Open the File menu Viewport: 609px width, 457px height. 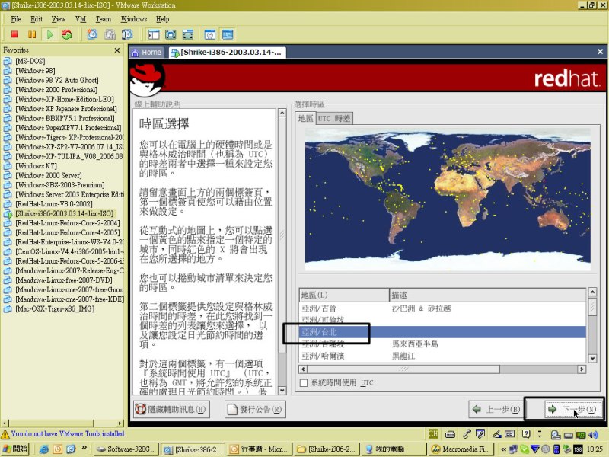point(16,18)
